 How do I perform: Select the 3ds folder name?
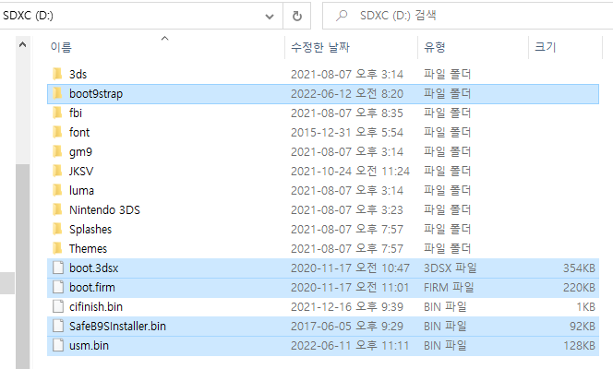click(x=78, y=74)
